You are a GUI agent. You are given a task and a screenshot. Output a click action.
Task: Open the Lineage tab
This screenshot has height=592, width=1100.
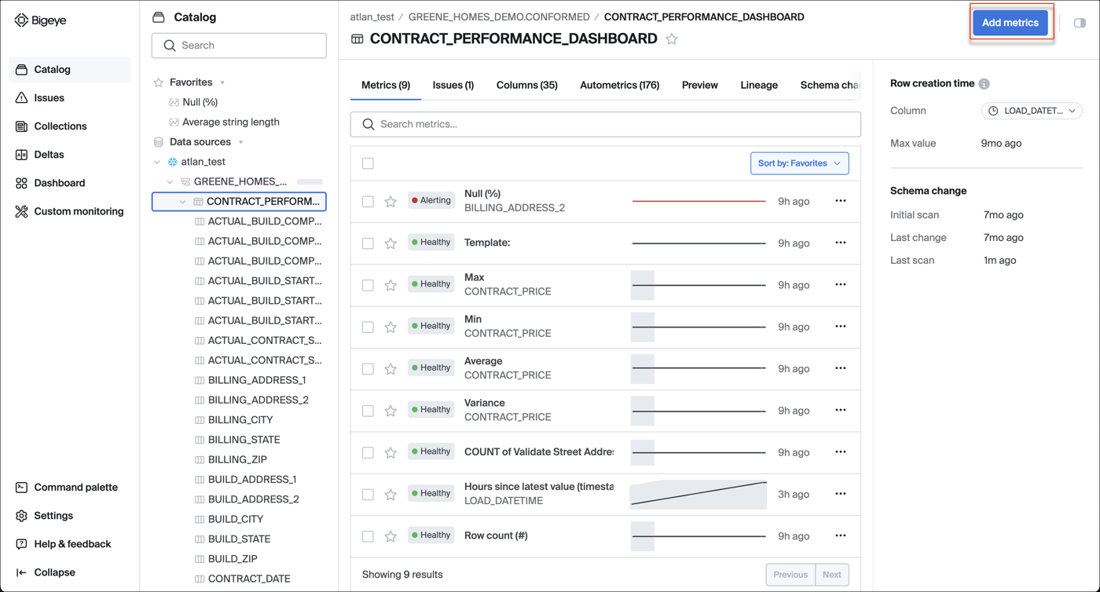[759, 85]
